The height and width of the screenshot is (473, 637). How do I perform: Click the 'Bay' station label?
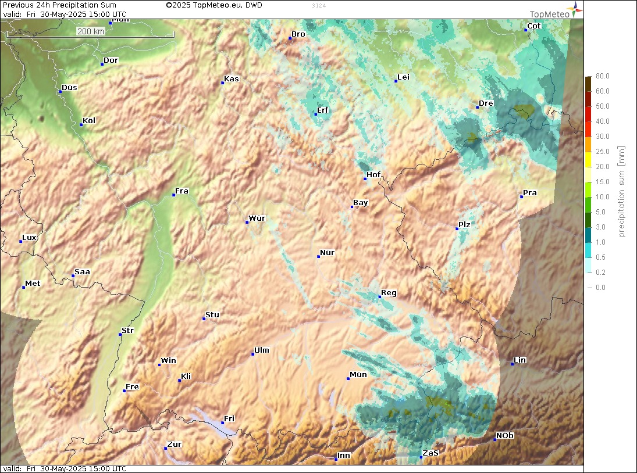[361, 203]
